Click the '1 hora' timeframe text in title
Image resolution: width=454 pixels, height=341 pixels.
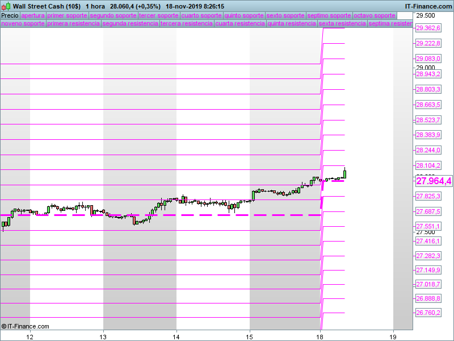(x=95, y=6)
